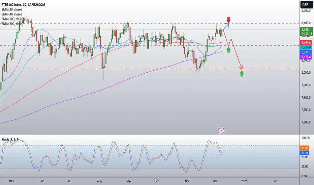The image size is (314, 185).
Task: Click the orange 61.80 stochastic value
Action: [305, 148]
